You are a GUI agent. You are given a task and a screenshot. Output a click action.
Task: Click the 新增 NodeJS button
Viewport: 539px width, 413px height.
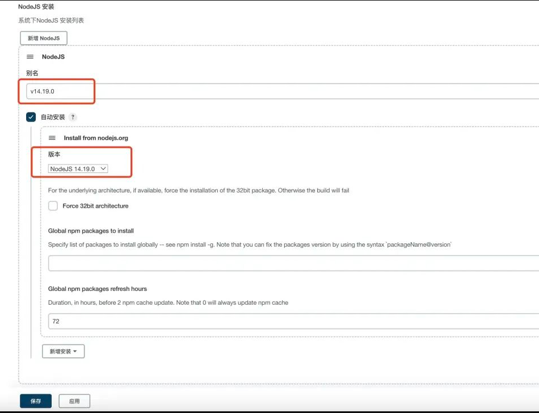(44, 38)
